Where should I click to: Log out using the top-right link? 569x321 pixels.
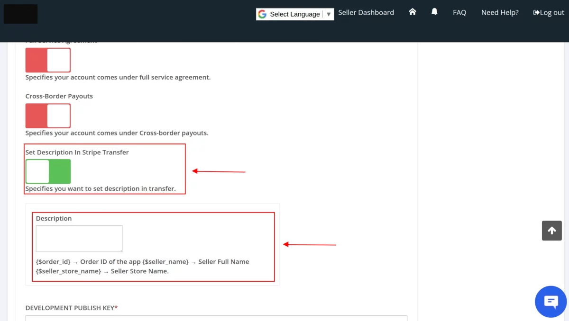[x=551, y=12]
